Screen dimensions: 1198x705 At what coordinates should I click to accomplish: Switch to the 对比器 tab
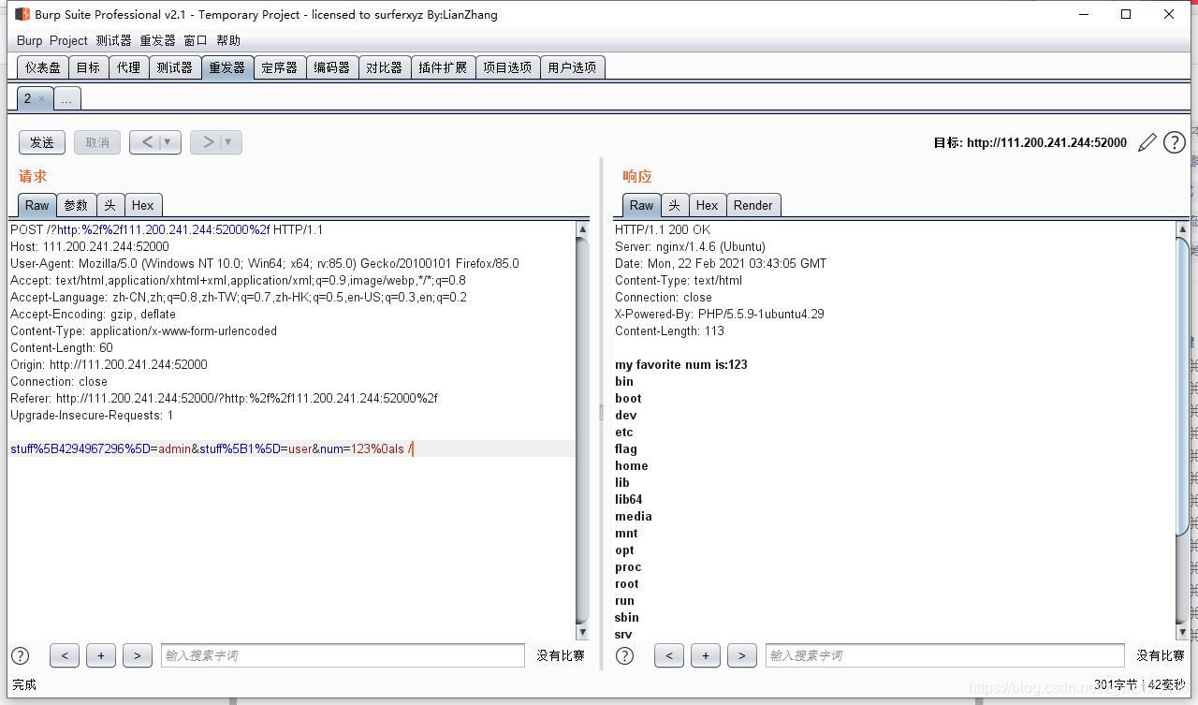click(x=385, y=67)
